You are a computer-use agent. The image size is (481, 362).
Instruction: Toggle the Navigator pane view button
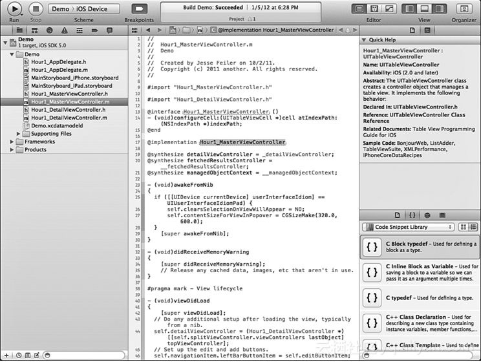409,9
